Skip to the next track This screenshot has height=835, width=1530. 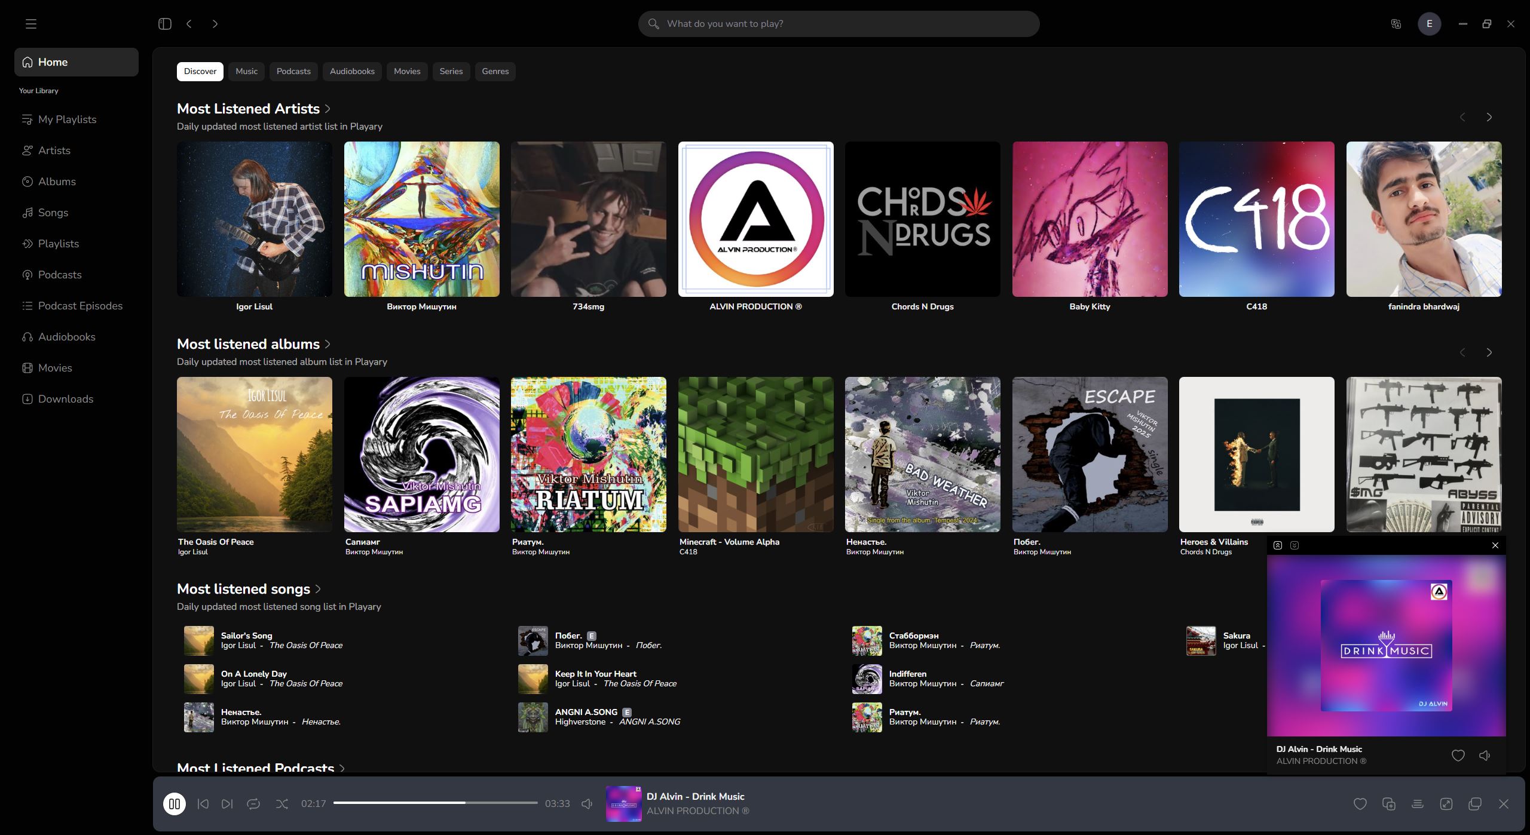click(227, 804)
